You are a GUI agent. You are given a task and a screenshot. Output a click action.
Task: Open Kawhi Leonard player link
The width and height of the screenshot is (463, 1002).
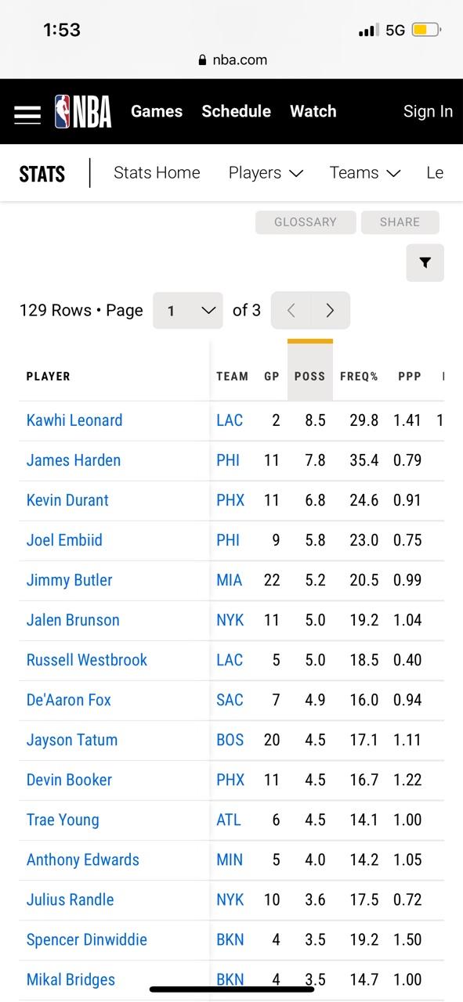(x=74, y=420)
